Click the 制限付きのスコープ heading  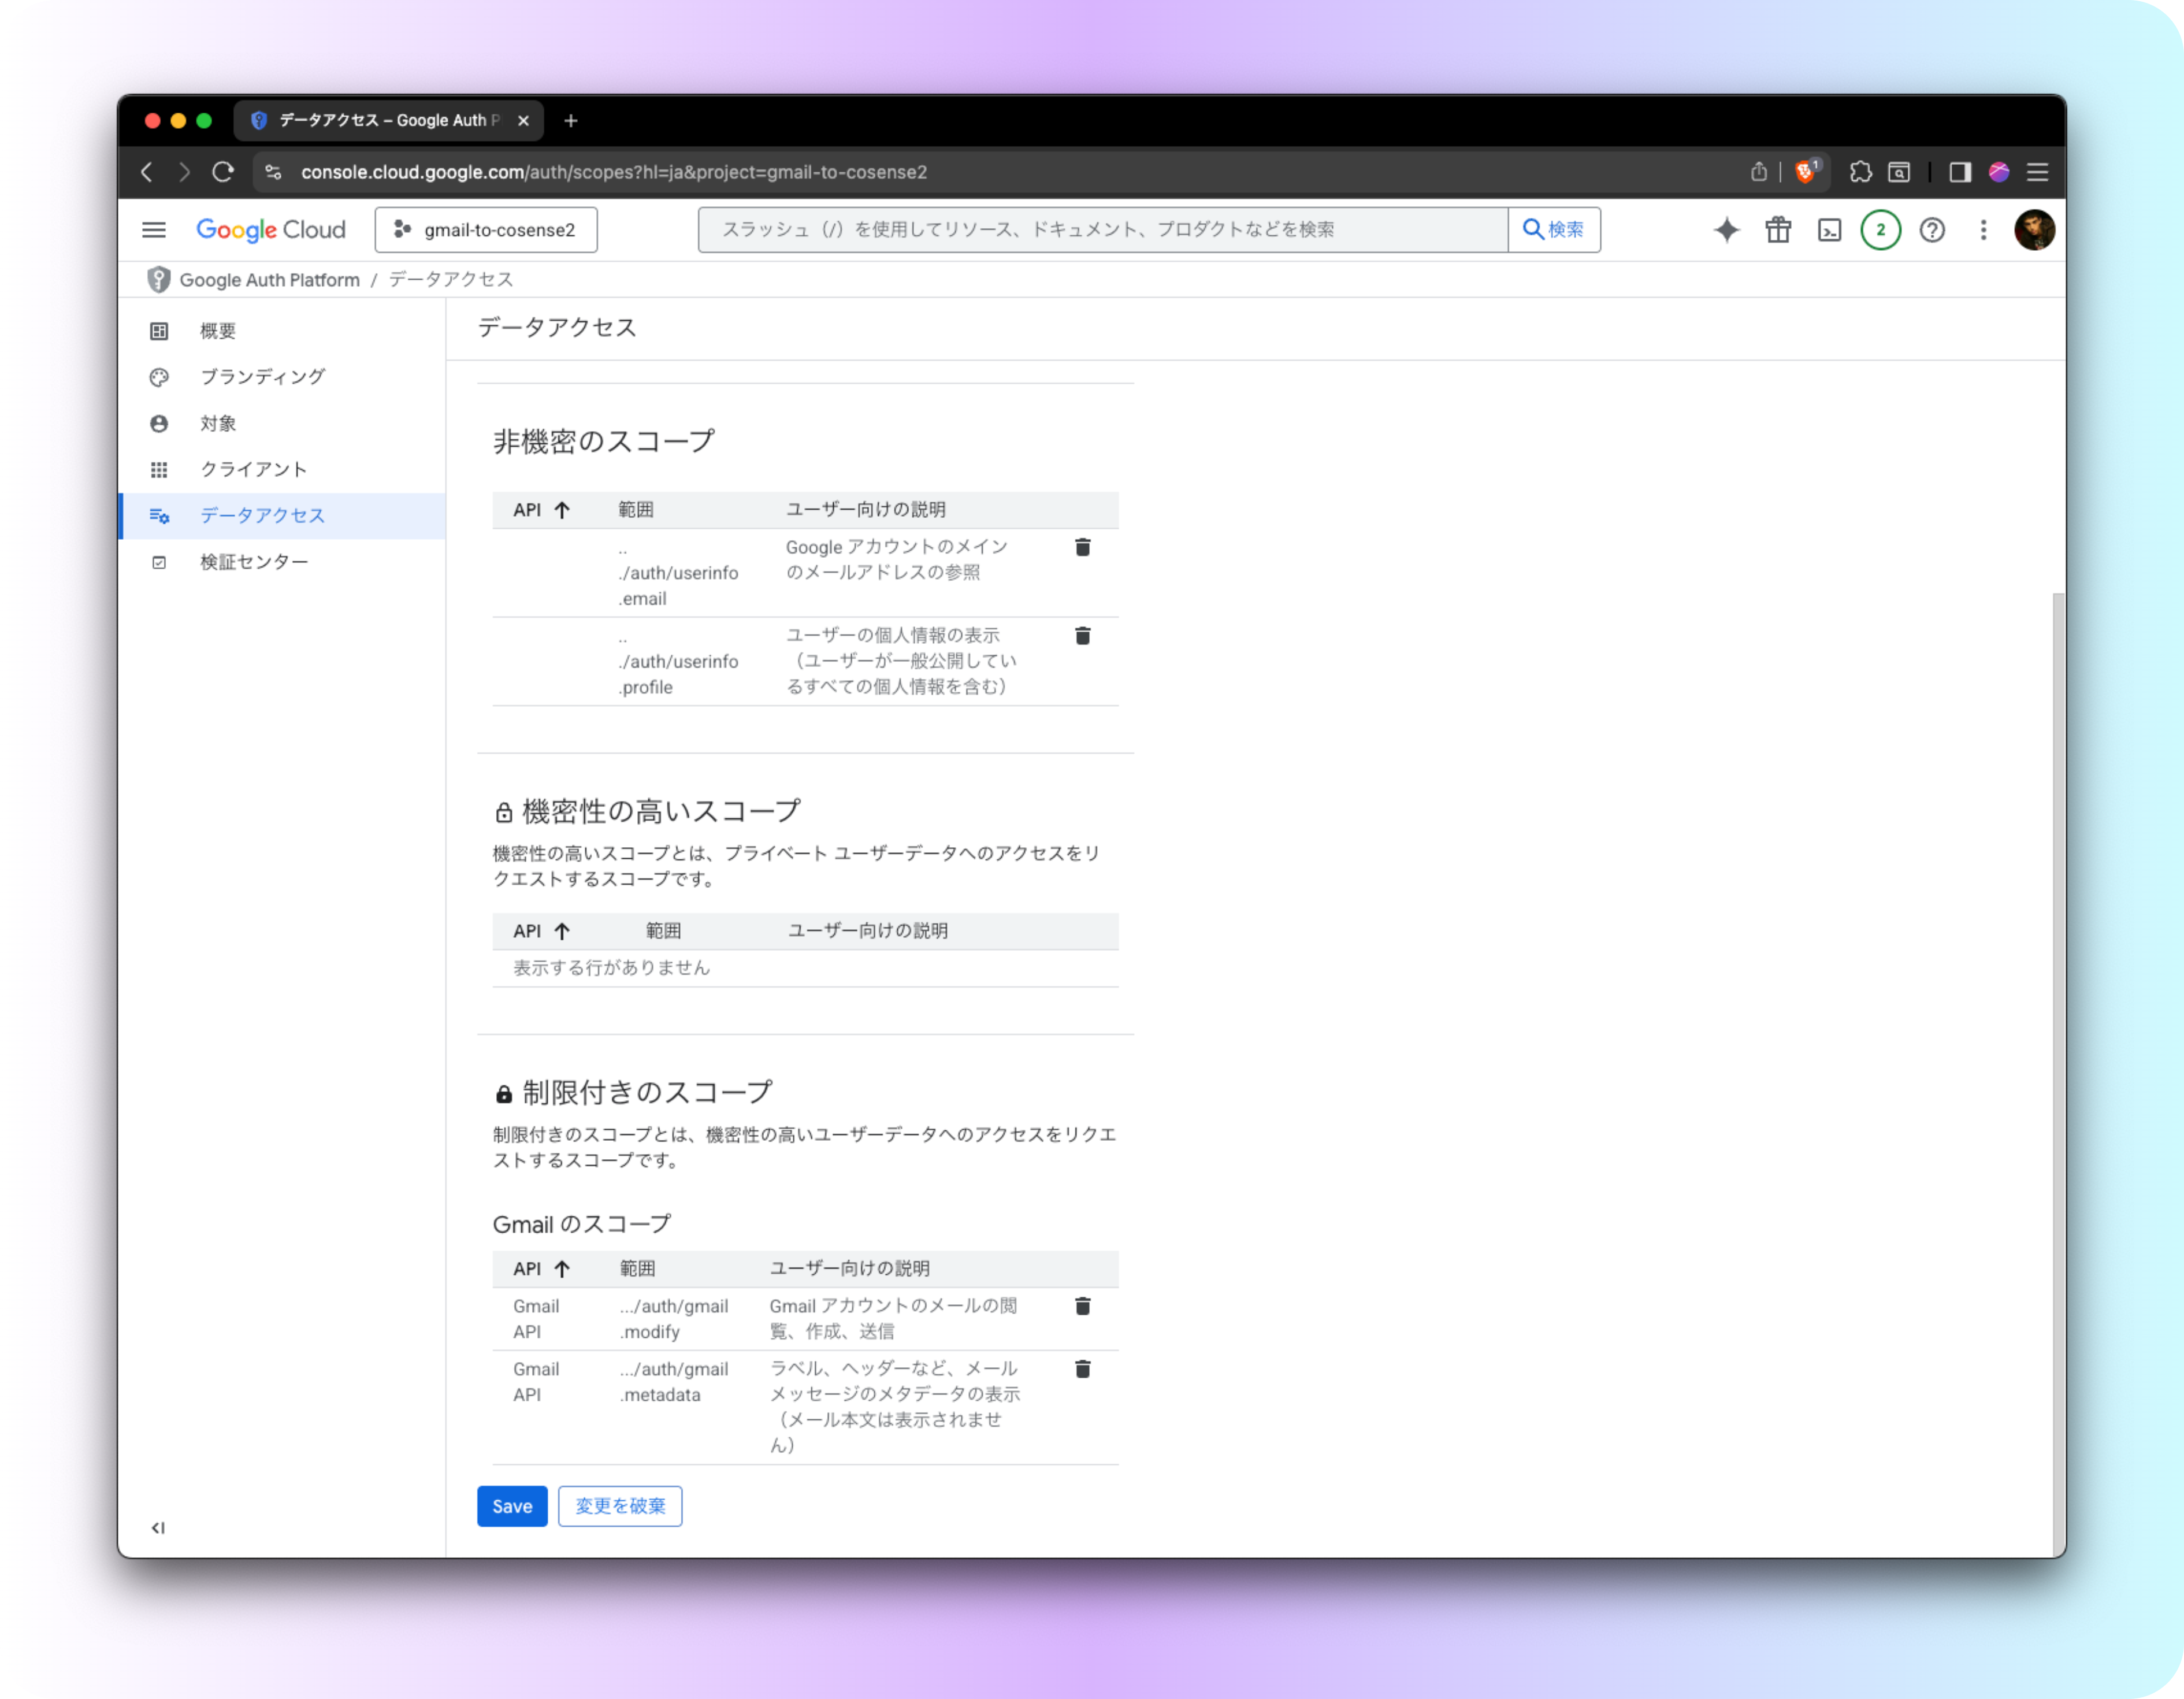click(x=647, y=1093)
